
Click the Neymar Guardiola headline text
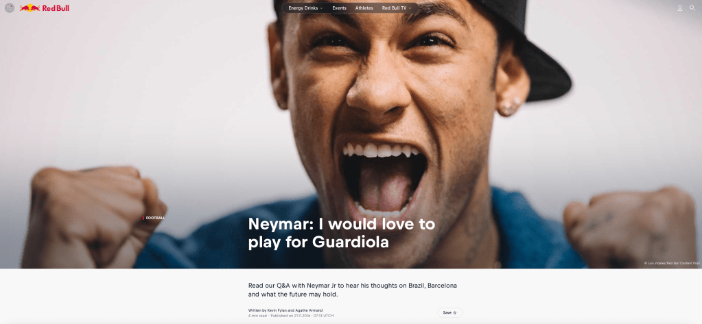[342, 233]
